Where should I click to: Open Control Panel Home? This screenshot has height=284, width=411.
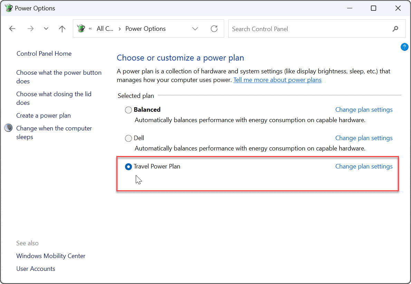(44, 53)
